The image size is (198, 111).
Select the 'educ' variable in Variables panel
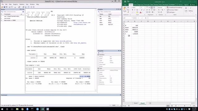[x=109, y=23]
